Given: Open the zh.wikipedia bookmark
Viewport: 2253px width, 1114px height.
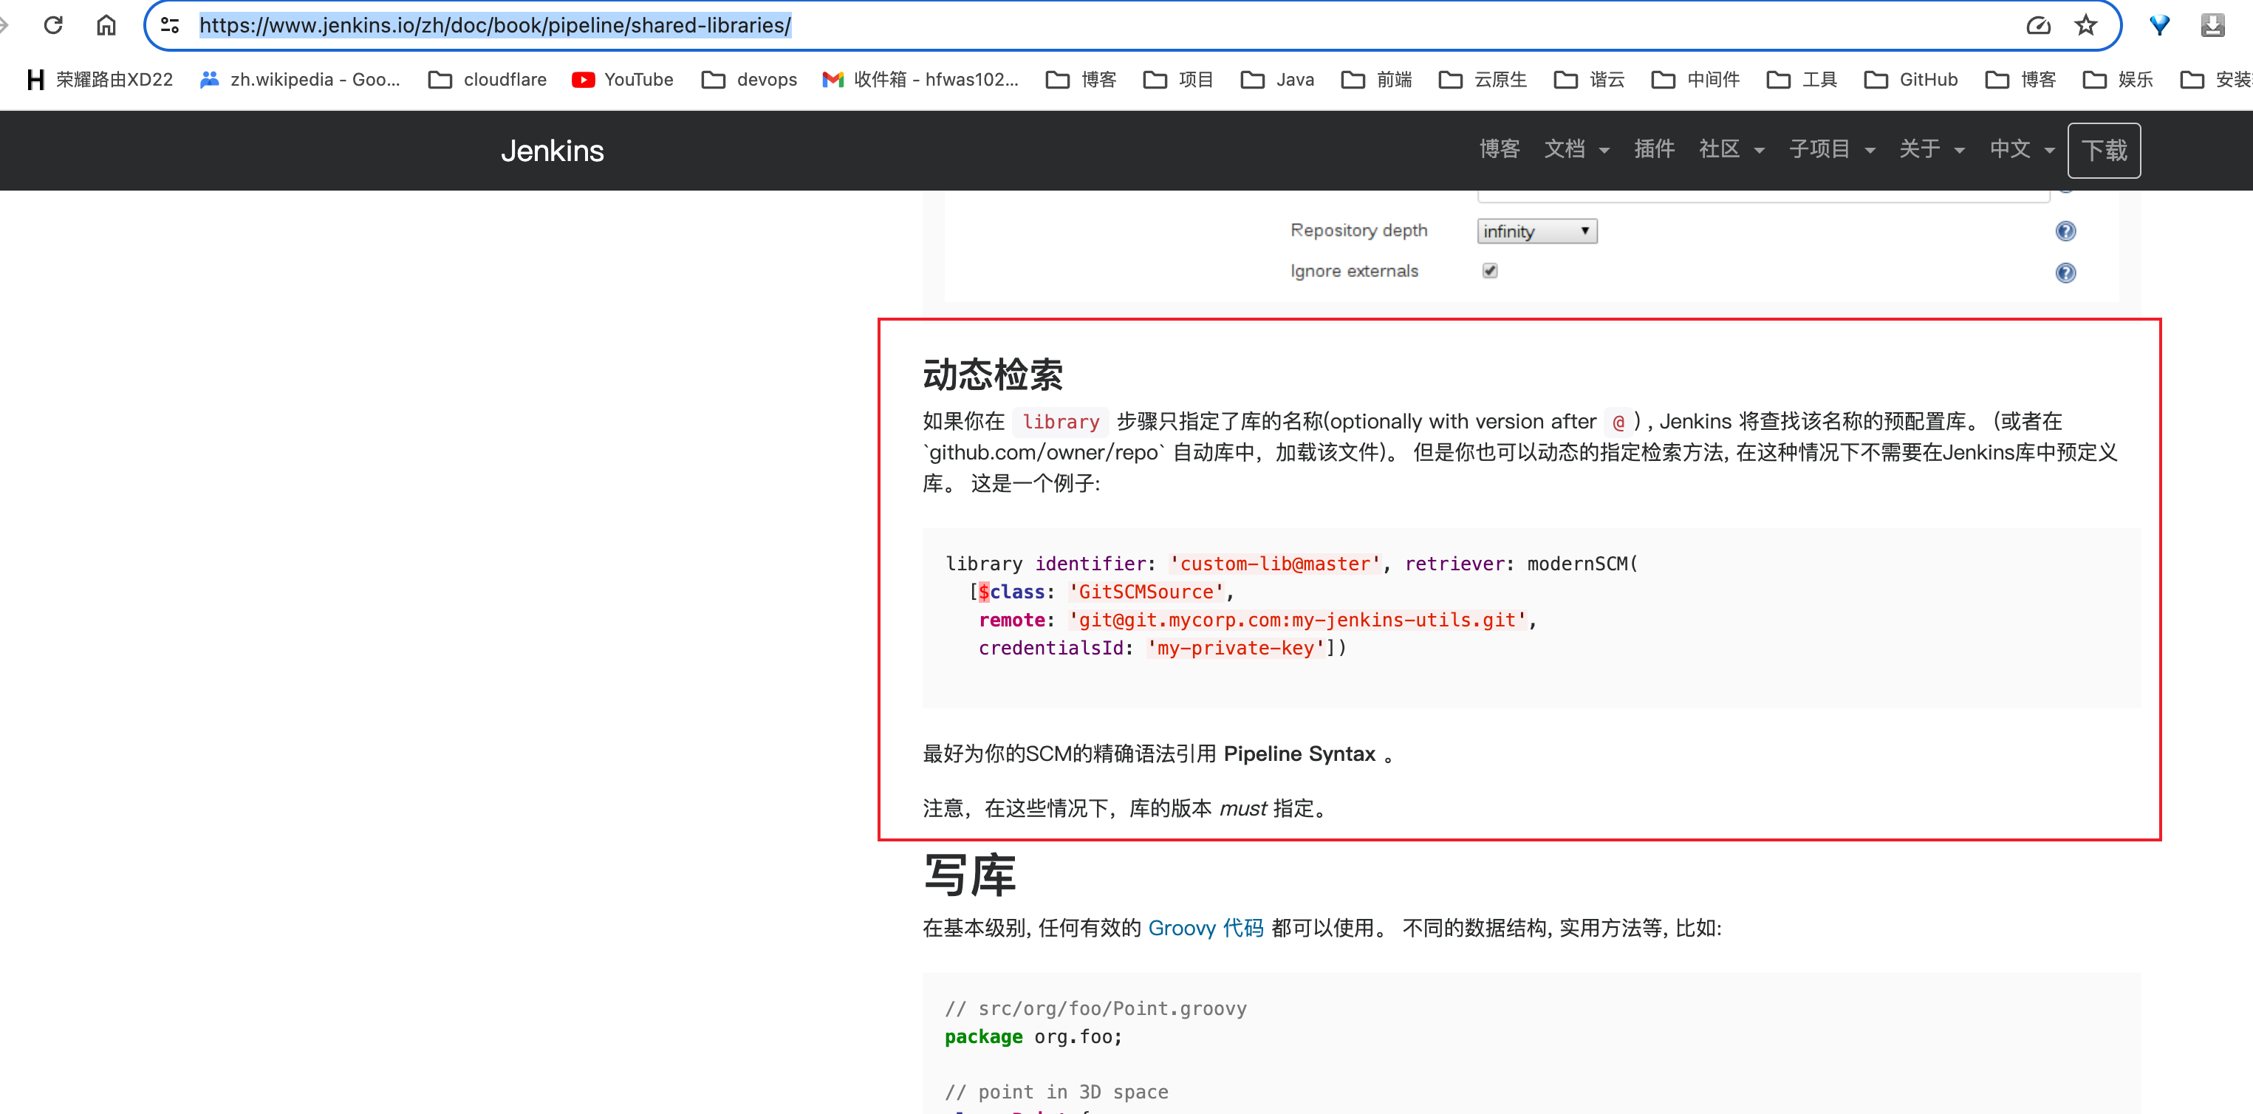Looking at the screenshot, I should tap(300, 80).
